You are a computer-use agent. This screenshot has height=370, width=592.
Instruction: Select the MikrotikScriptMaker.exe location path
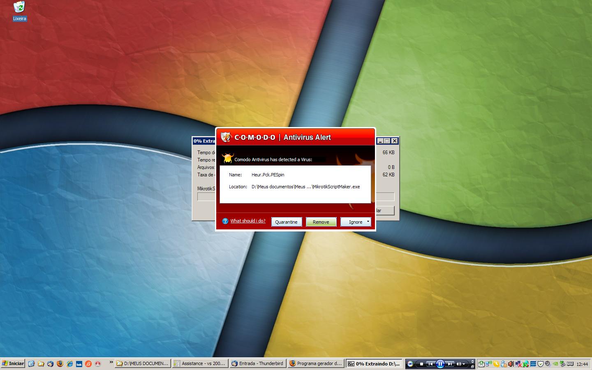(305, 187)
